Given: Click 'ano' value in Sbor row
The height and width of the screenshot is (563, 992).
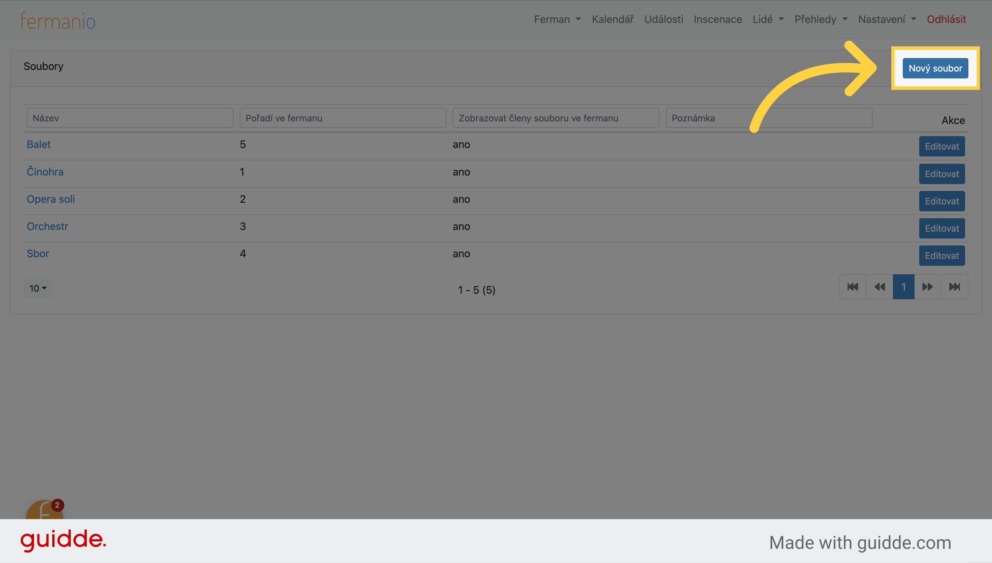Looking at the screenshot, I should [x=461, y=254].
